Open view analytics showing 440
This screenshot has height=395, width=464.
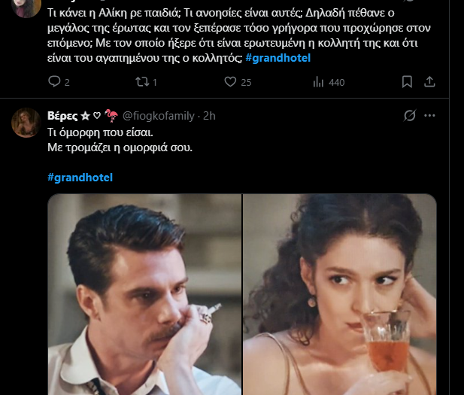tap(318, 82)
